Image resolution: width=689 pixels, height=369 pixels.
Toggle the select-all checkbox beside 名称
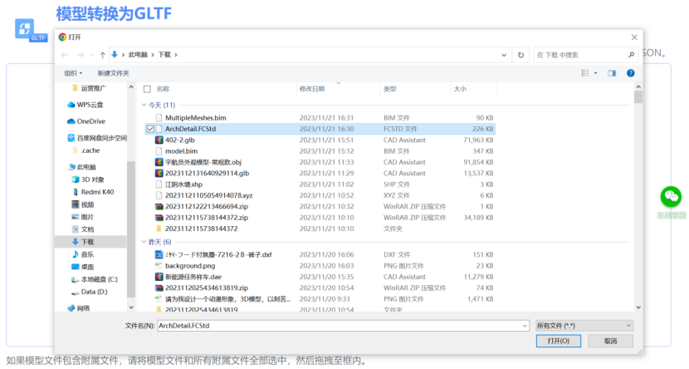(147, 89)
